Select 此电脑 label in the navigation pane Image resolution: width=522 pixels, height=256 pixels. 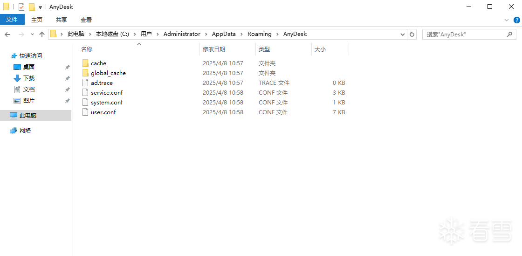28,116
